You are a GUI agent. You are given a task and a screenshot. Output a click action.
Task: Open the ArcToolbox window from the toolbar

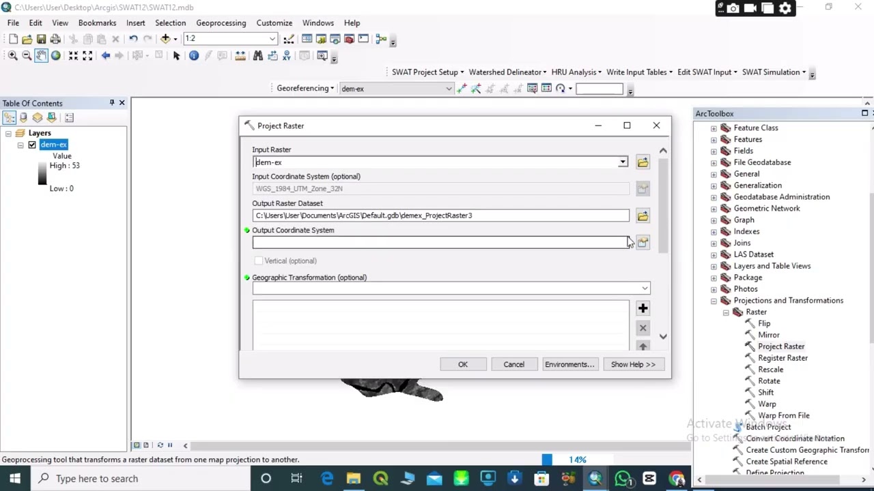tap(349, 39)
